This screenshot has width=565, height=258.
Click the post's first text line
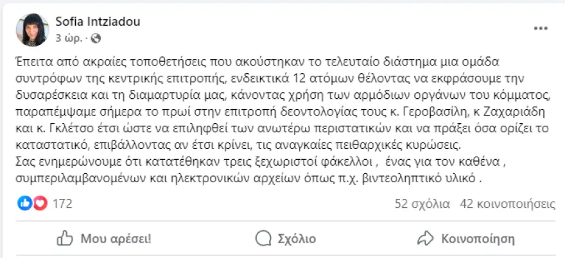[x=257, y=62]
